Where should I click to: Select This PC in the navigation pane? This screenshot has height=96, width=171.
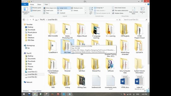pos(29,53)
